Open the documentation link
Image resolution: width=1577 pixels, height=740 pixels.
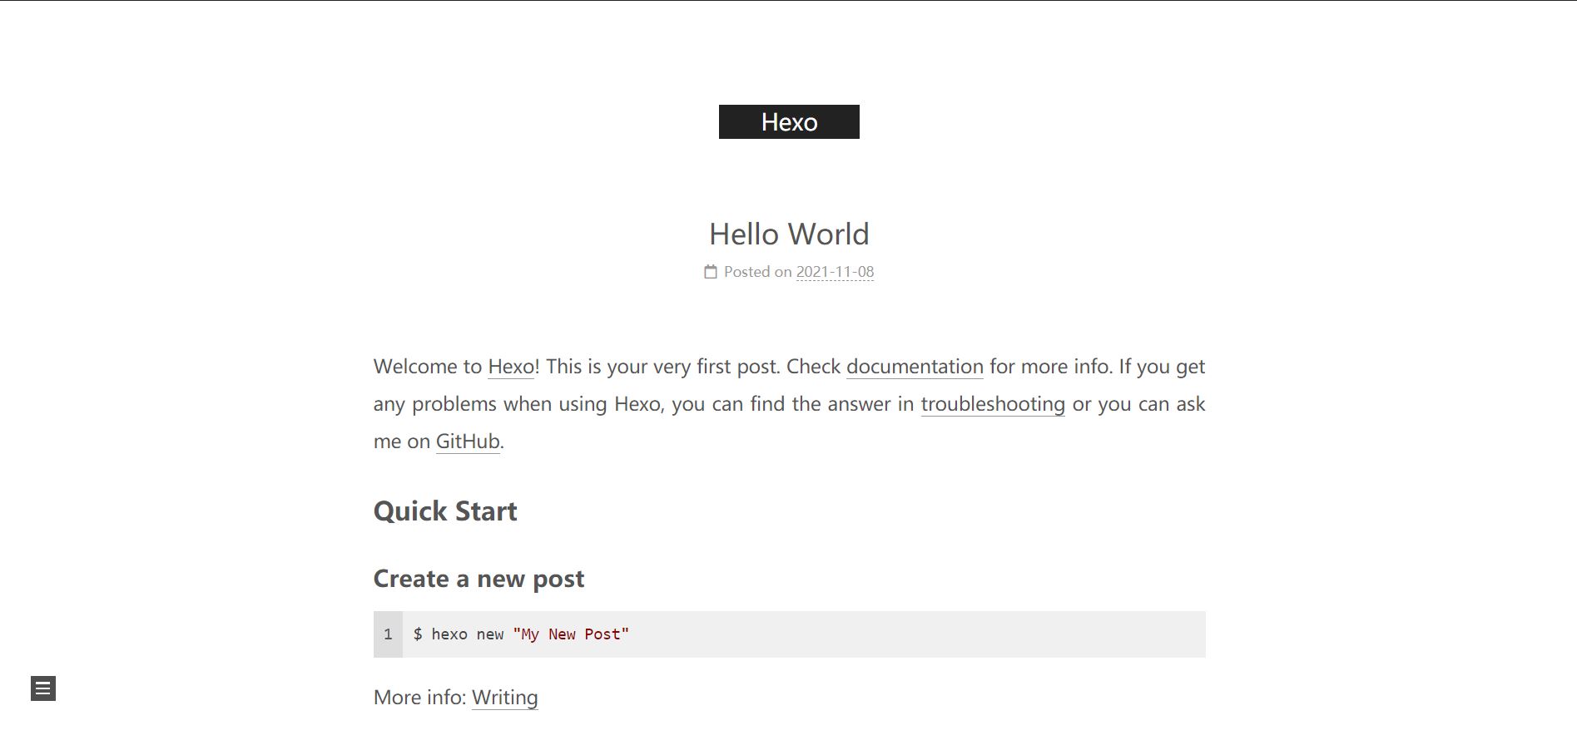(x=915, y=367)
